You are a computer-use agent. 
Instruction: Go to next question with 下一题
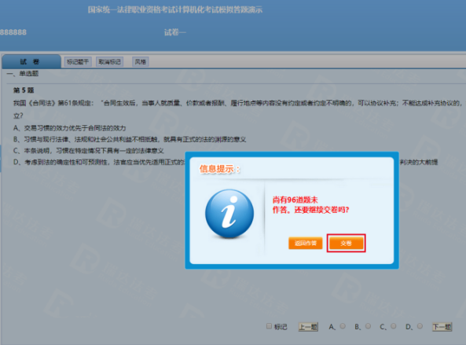tap(442, 327)
